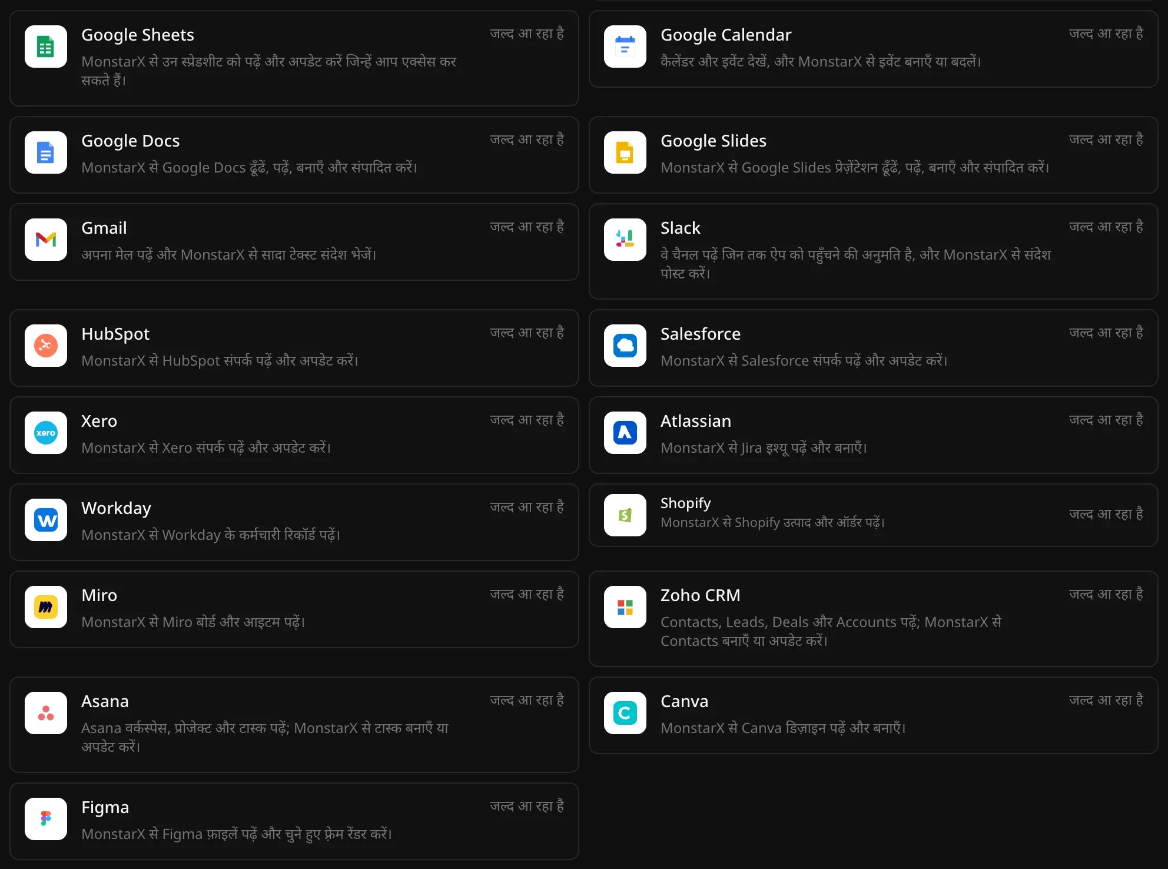Click 'जल्द आ रहा है' on Google Slides card
This screenshot has width=1168, height=869.
tap(1106, 140)
